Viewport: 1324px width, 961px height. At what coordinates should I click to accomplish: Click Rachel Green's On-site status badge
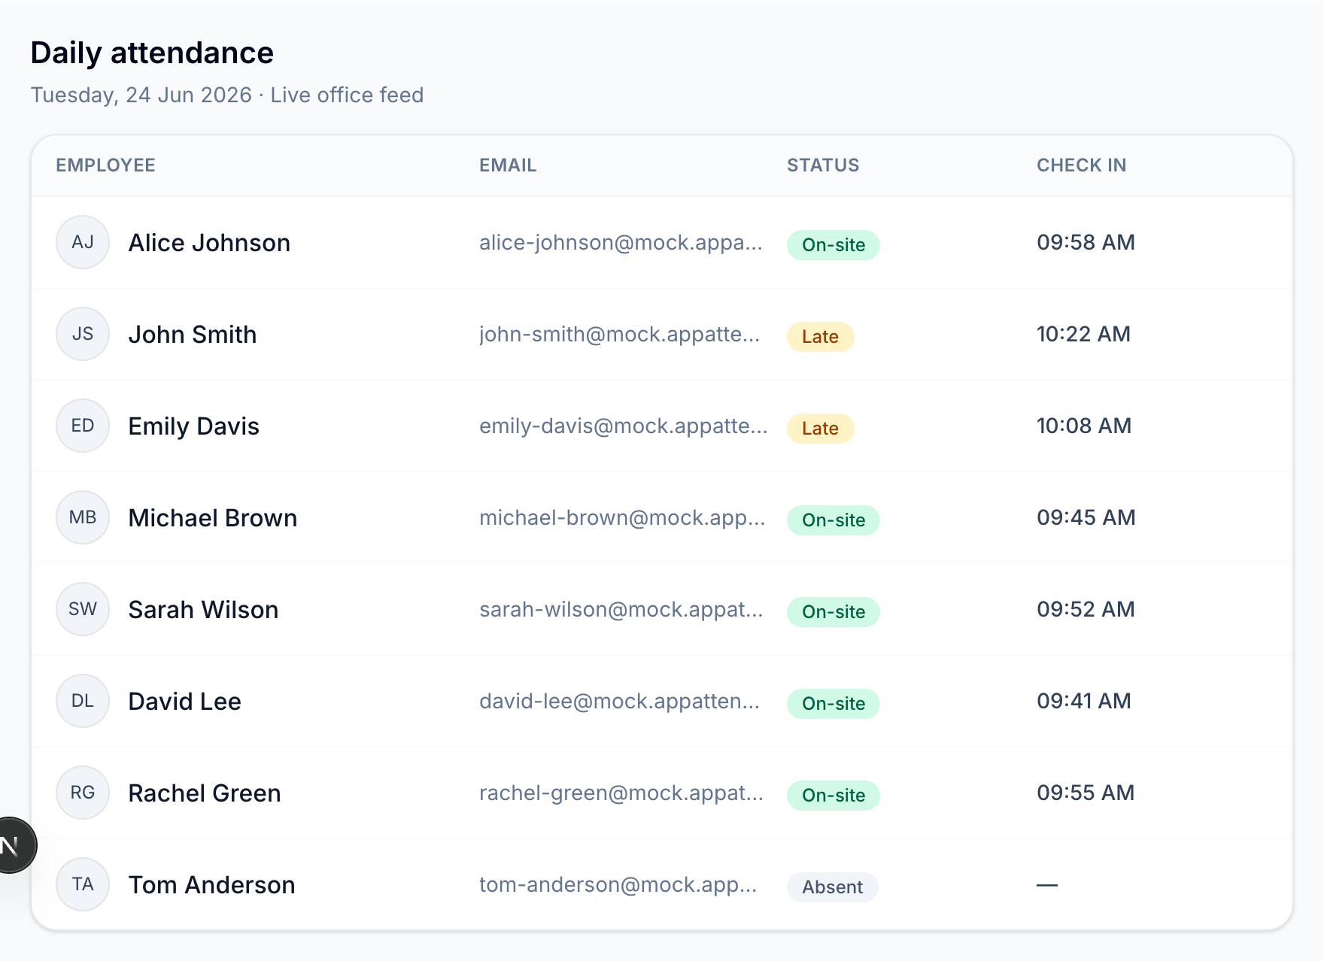pyautogui.click(x=834, y=796)
